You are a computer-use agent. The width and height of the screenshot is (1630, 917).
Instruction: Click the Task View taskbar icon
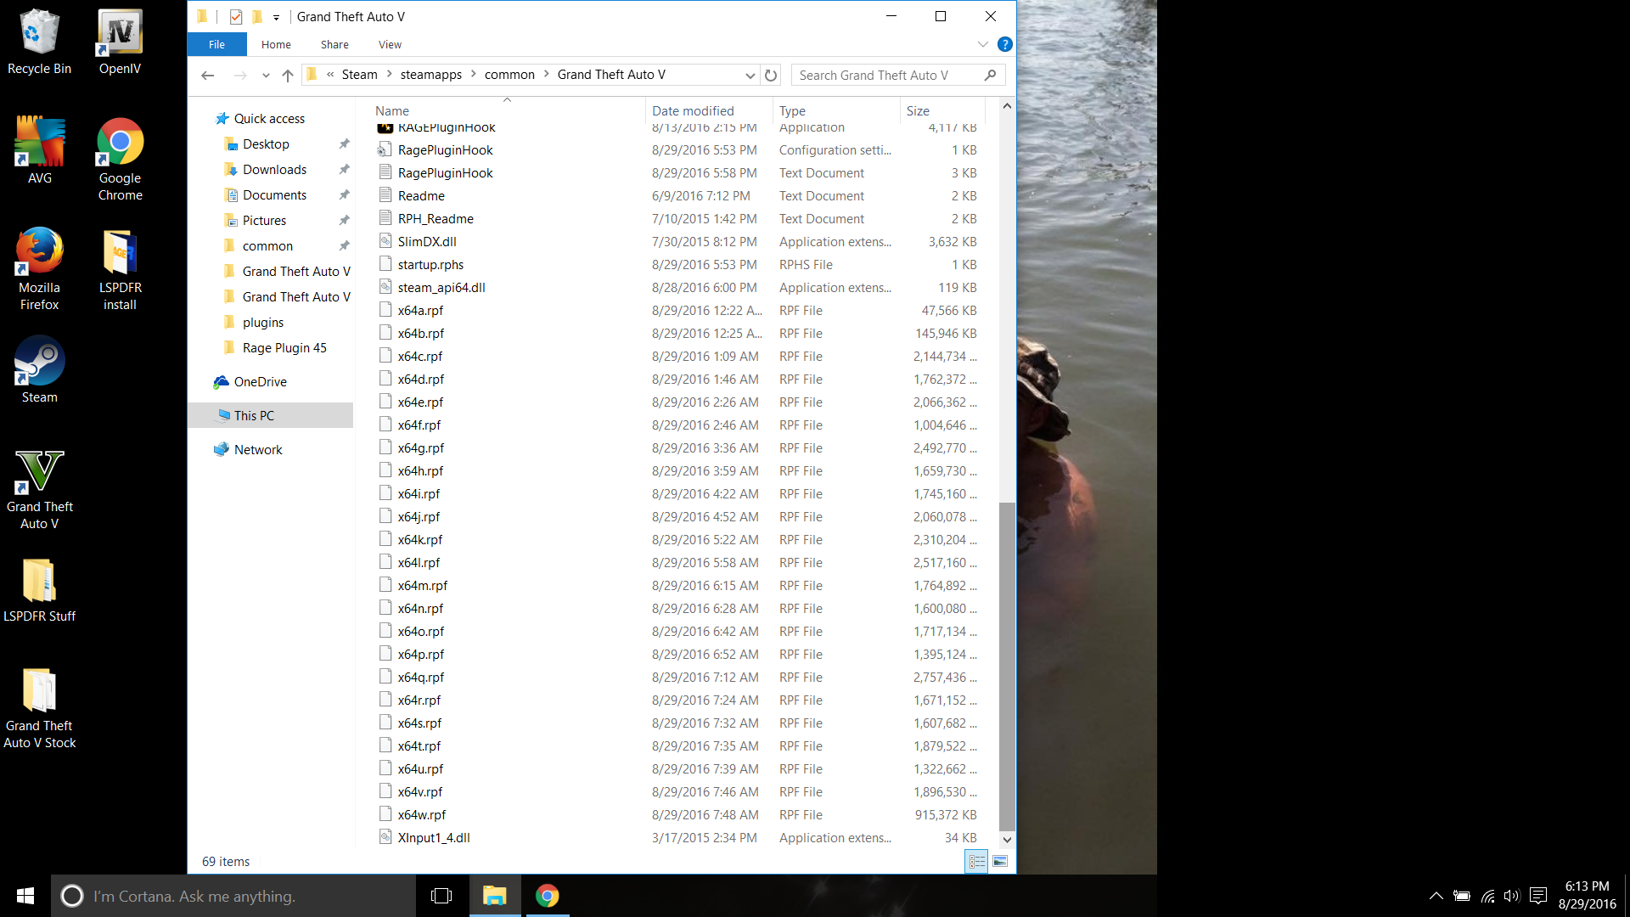pos(441,896)
